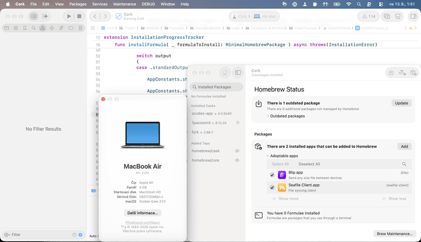Open the Cork scheme selector
The image size is (421, 242).
(x=241, y=17)
